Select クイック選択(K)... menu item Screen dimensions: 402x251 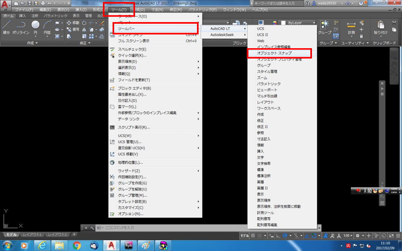pos(155,55)
